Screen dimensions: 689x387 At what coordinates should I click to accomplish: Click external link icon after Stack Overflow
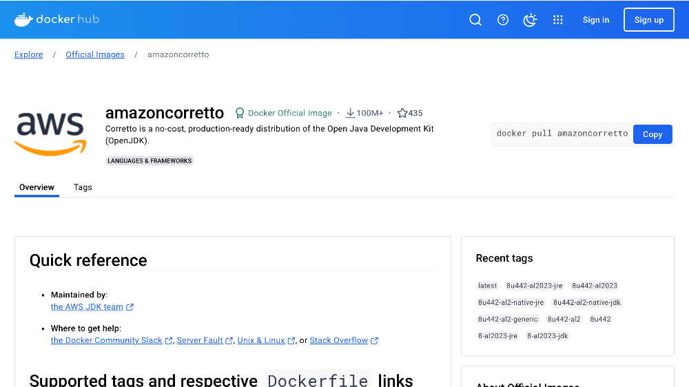(374, 340)
